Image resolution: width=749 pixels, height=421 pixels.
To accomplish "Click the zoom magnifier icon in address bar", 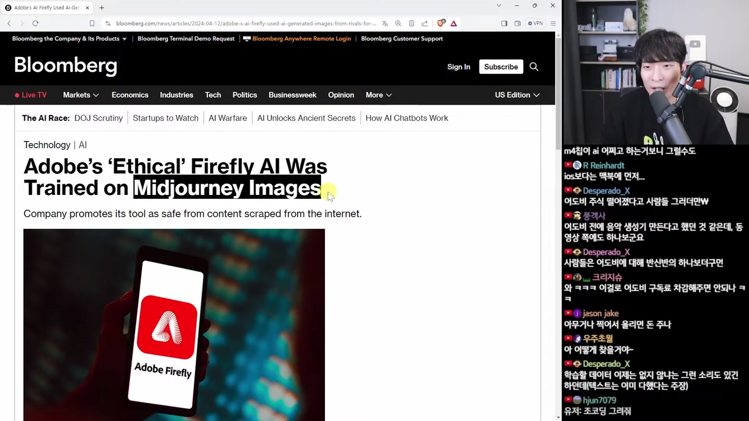I will (398, 23).
